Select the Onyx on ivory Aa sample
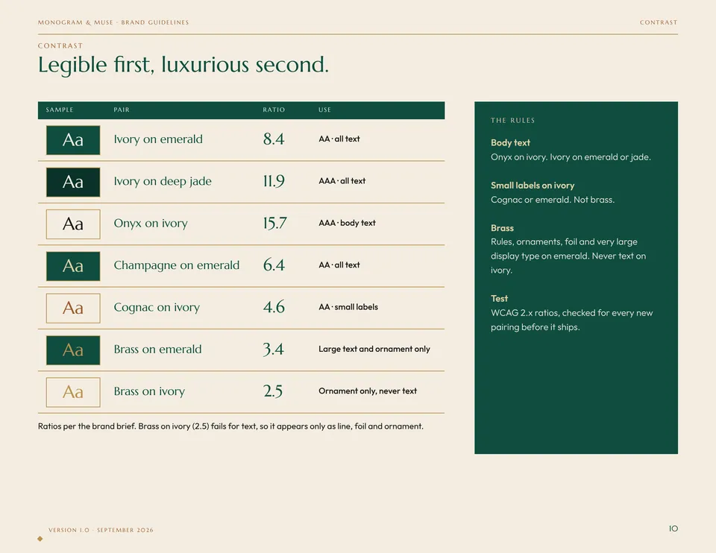Screen dimensions: 716x553 click(73, 224)
